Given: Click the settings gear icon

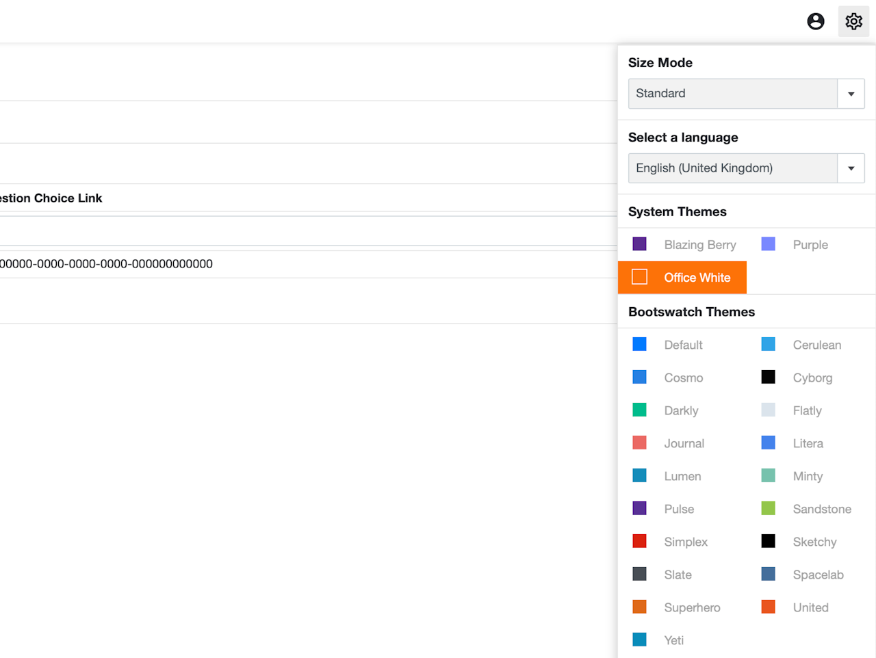Looking at the screenshot, I should coord(853,22).
